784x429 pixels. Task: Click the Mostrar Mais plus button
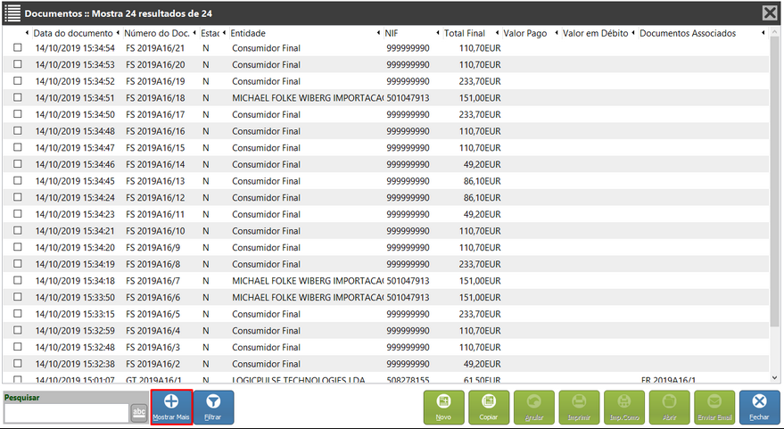171,407
